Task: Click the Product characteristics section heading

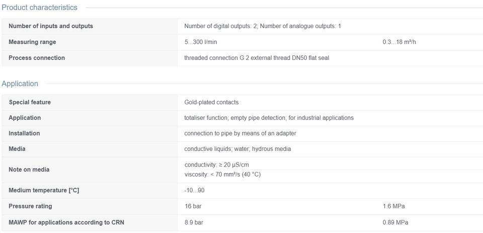Action: (x=39, y=8)
